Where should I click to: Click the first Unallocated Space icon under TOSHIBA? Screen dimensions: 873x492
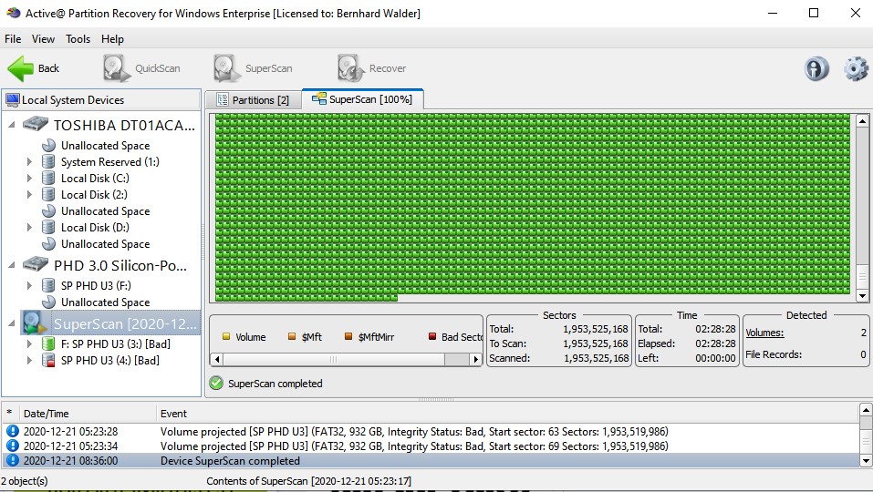[x=49, y=146]
